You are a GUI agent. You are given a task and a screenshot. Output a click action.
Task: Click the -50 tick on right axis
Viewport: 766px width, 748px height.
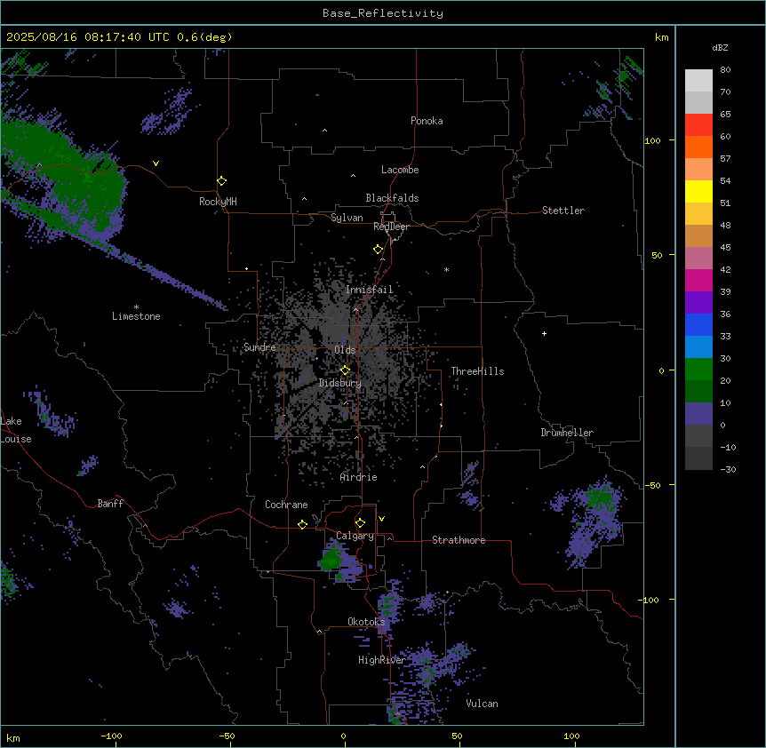click(652, 485)
